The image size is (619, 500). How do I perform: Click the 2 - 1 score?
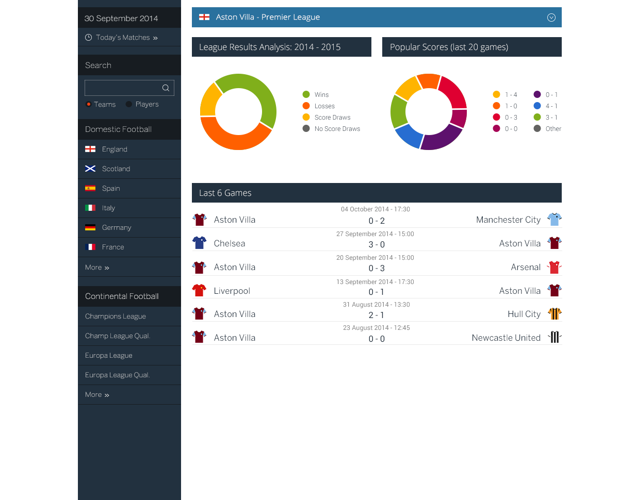tap(377, 315)
